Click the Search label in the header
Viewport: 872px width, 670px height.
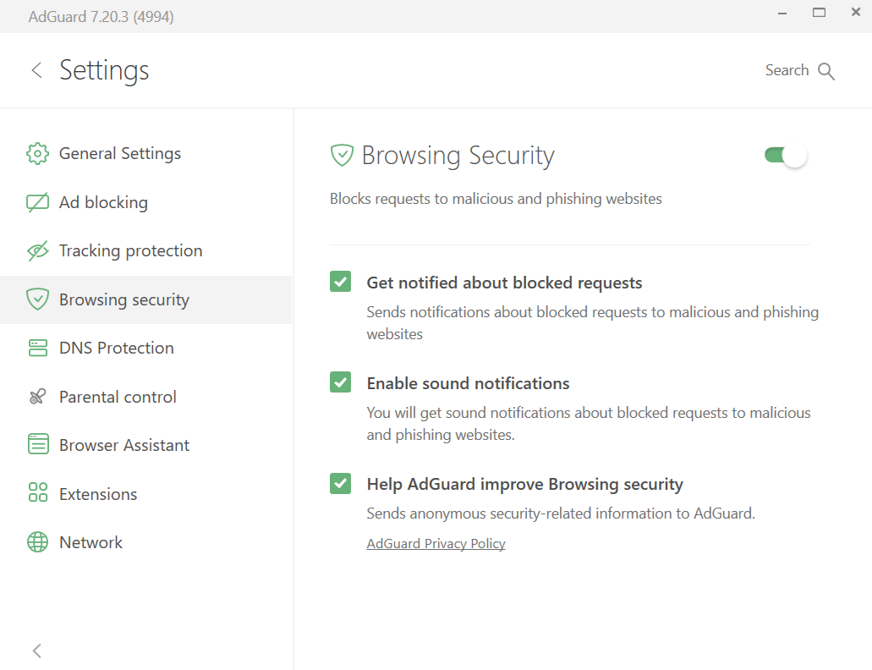coord(787,70)
